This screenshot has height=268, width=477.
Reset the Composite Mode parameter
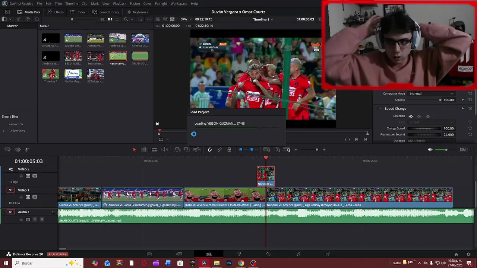point(470,93)
